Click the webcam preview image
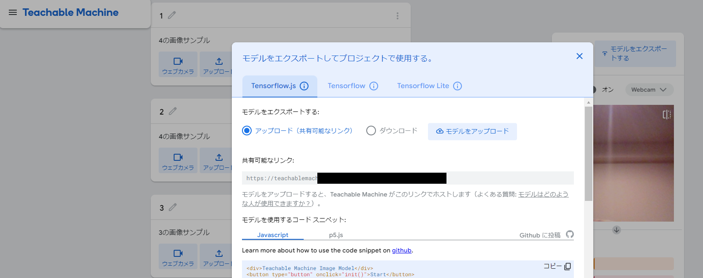The width and height of the screenshot is (703, 278). point(633,163)
